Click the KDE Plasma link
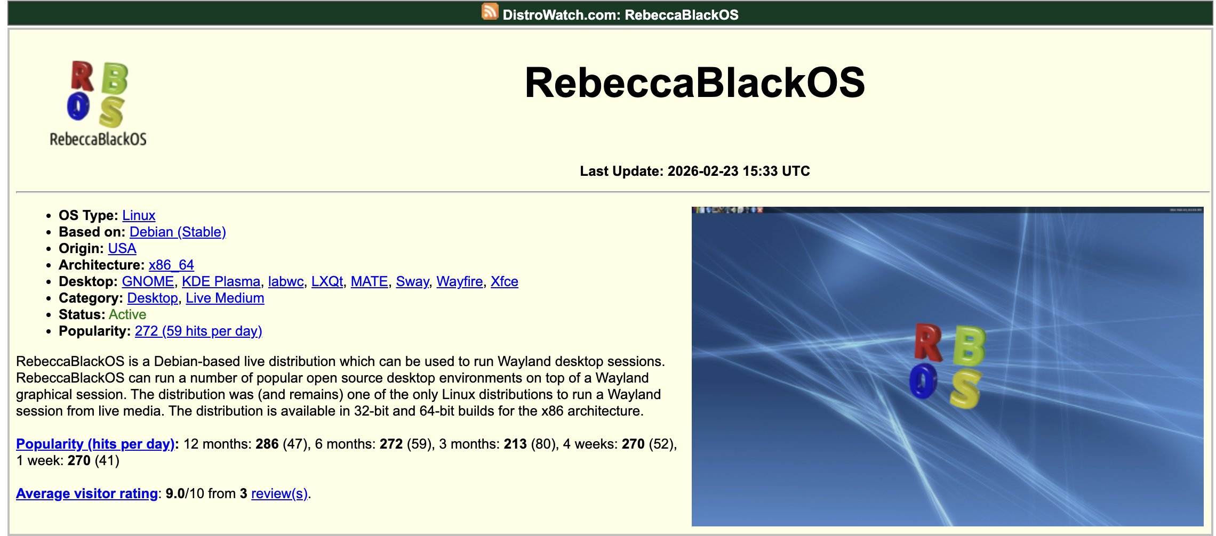The image size is (1216, 536). (x=221, y=281)
